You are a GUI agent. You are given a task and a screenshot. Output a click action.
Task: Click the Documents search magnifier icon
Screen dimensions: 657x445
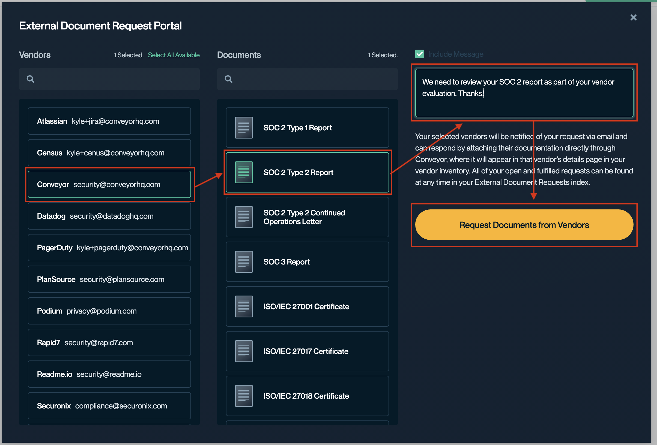(228, 79)
